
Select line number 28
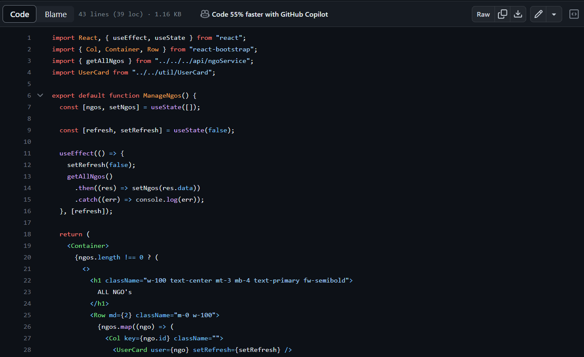pos(27,350)
